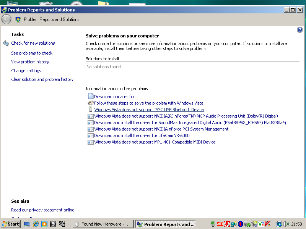Image resolution: width=306 pixels, height=229 pixels.
Task: Click the VNC server tray icon
Action: click(x=261, y=224)
